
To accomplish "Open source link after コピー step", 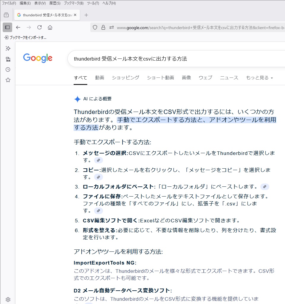I will click(x=99, y=177).
